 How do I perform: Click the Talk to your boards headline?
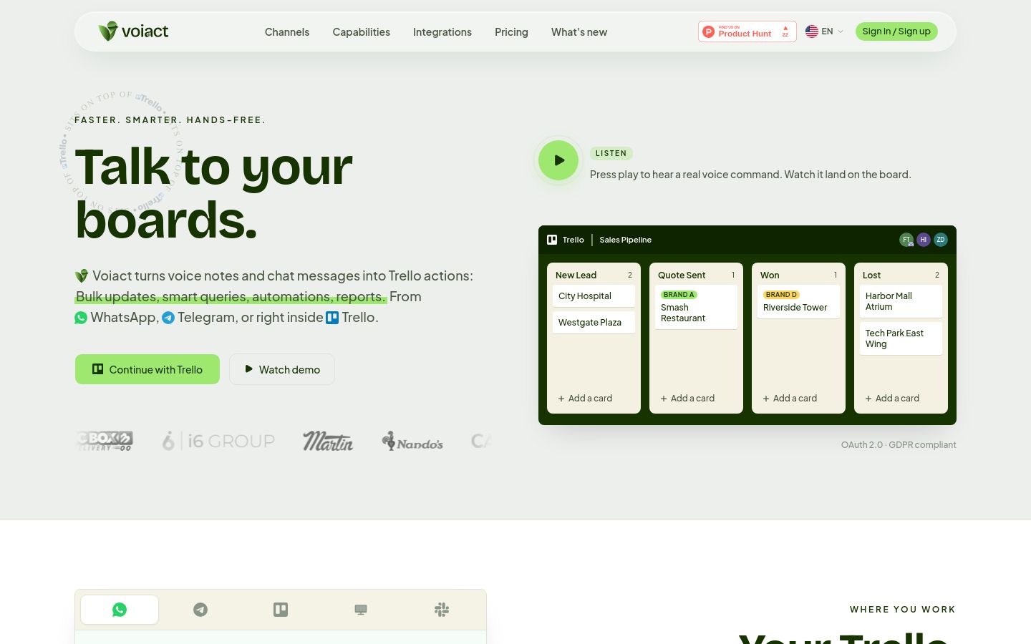pyautogui.click(x=214, y=193)
